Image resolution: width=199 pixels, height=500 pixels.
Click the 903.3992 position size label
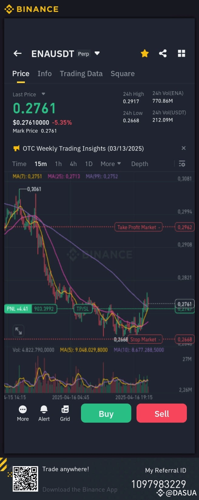pos(44,309)
